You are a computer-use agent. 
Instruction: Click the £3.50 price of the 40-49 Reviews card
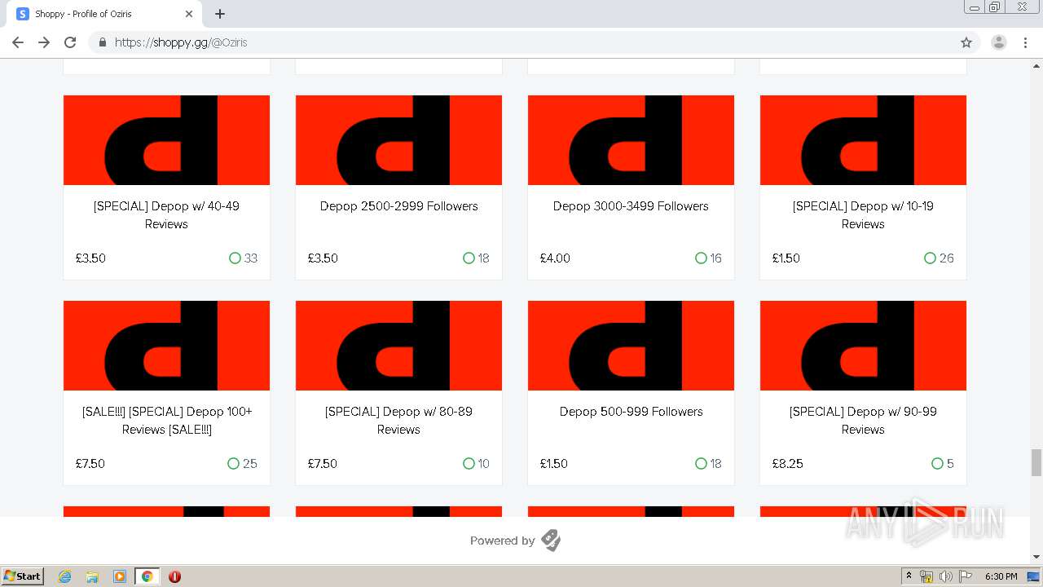(90, 258)
